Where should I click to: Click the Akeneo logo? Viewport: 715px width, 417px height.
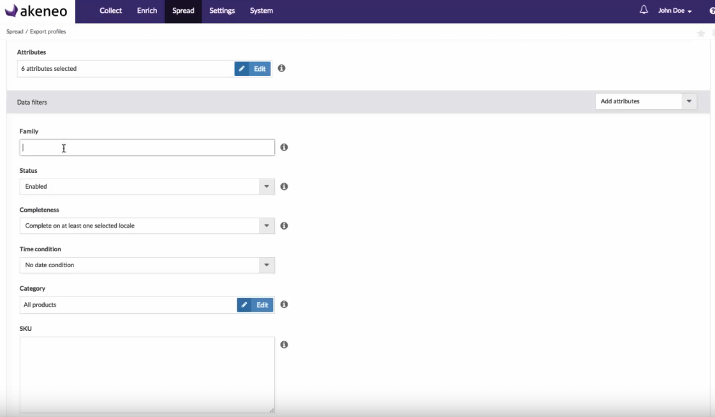pos(36,10)
